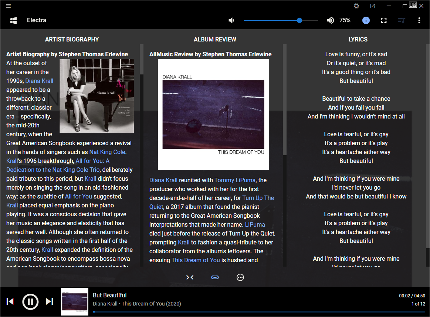
Task: Open the hamburger menu at top left
Action: pos(8,6)
